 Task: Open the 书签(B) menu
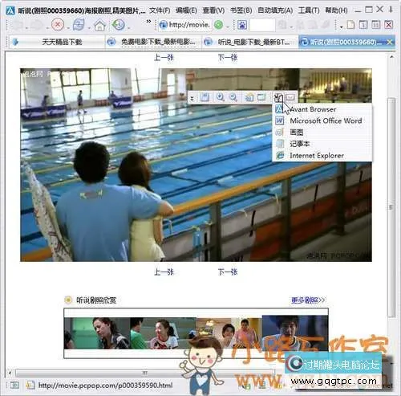tap(241, 10)
